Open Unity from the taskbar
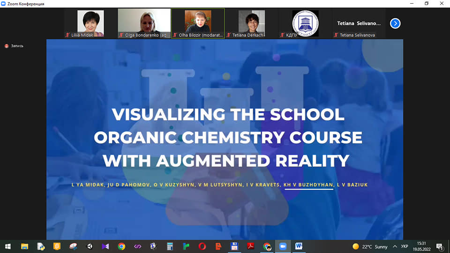 click(89, 246)
